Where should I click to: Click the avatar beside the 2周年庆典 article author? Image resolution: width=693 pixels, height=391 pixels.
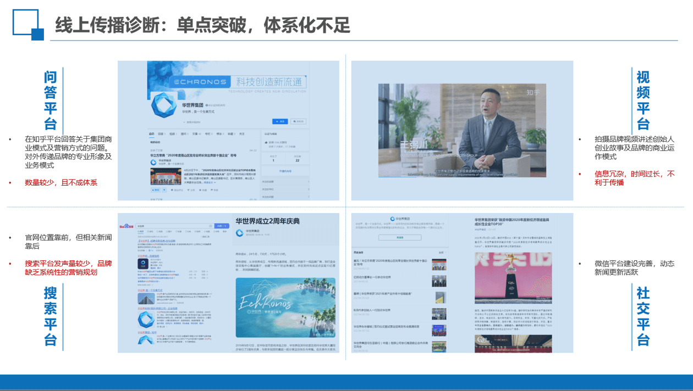click(239, 233)
